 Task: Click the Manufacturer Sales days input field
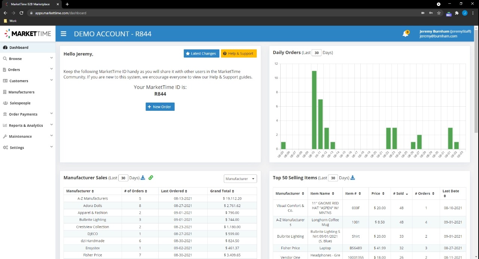click(x=123, y=178)
